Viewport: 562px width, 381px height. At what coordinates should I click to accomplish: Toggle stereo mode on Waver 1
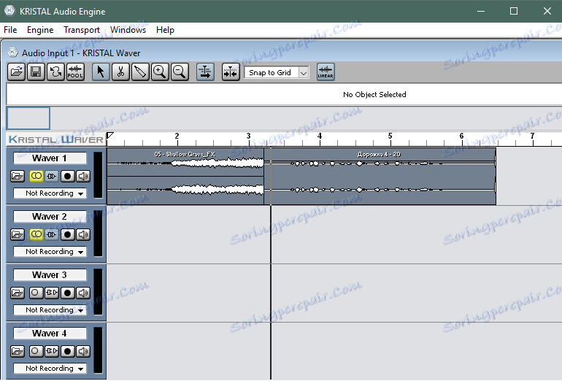coord(36,176)
